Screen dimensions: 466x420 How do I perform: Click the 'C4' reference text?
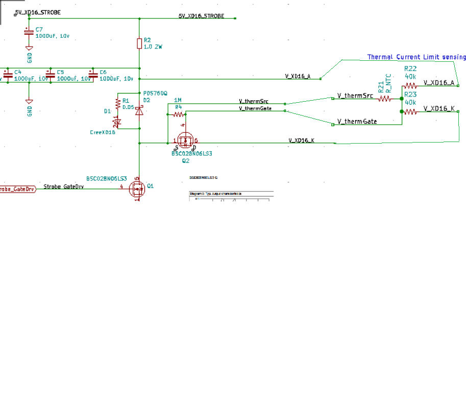click(18, 72)
